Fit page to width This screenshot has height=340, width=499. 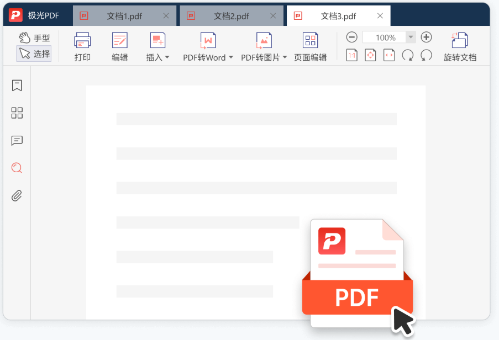[x=389, y=55]
